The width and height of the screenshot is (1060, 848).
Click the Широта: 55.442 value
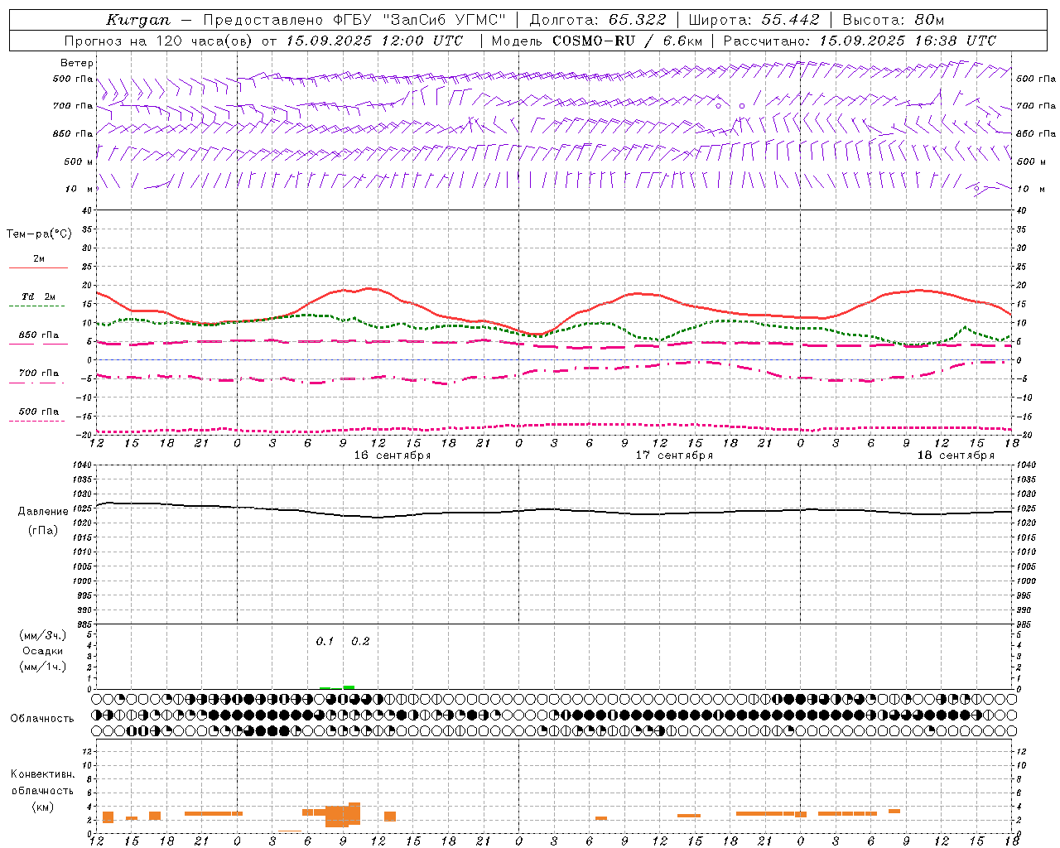(x=754, y=20)
